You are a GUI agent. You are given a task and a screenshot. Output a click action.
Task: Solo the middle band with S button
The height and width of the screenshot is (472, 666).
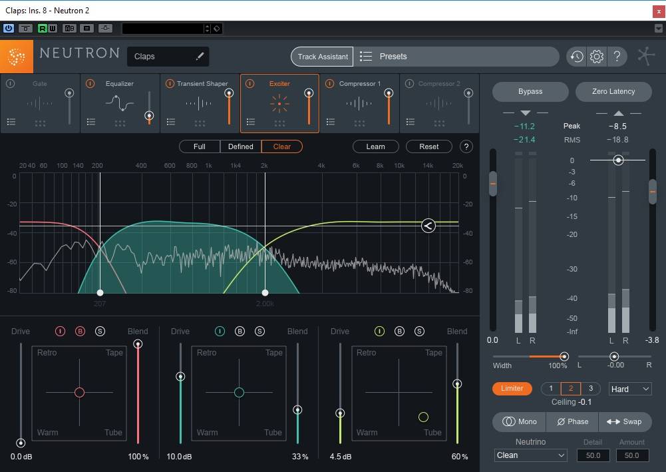point(259,332)
